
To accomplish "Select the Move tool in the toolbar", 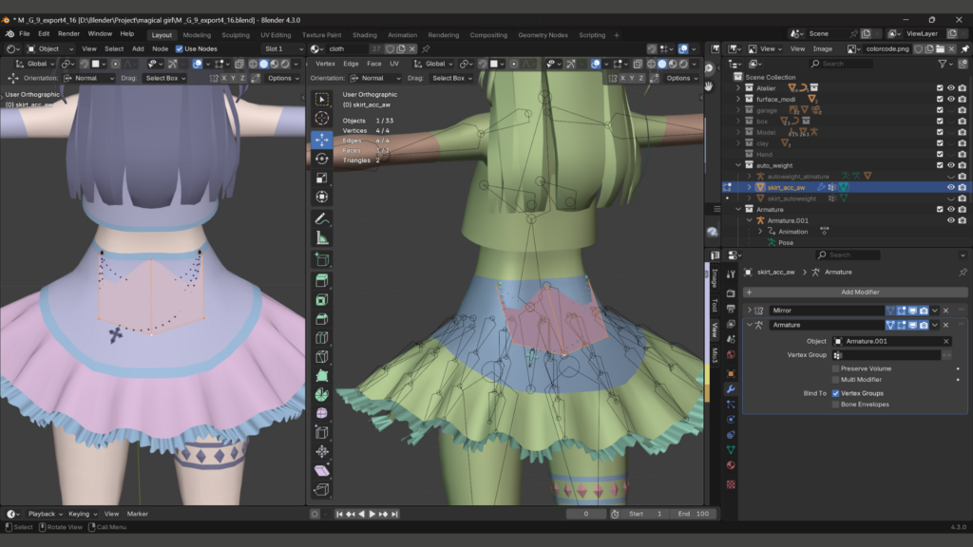I will point(322,139).
